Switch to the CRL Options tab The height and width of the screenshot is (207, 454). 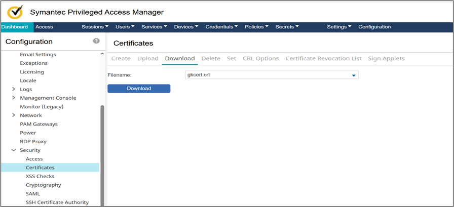260,58
